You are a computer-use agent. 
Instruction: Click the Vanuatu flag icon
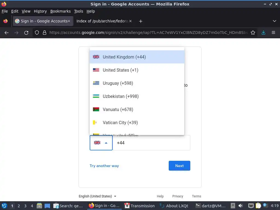(x=96, y=109)
